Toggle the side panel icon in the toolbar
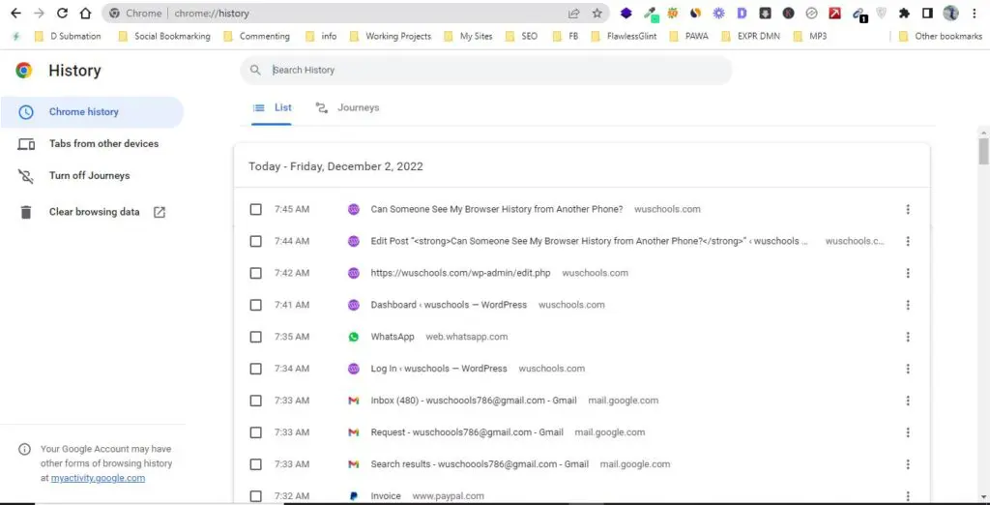 click(927, 14)
